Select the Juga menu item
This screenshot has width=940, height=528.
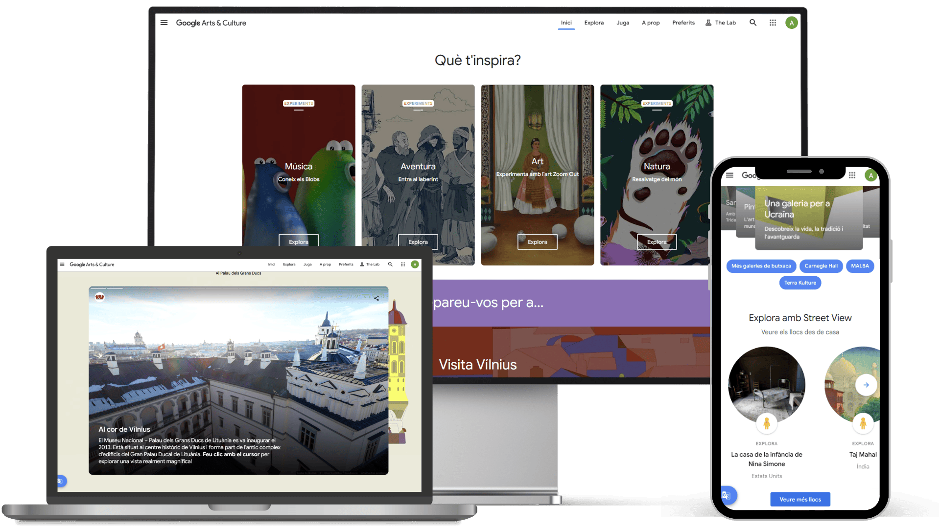point(622,22)
